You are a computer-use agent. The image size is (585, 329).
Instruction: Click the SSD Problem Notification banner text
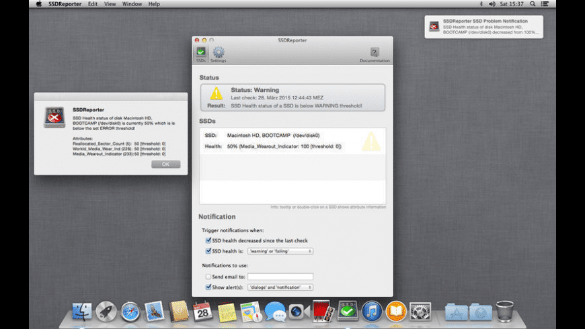(x=490, y=26)
